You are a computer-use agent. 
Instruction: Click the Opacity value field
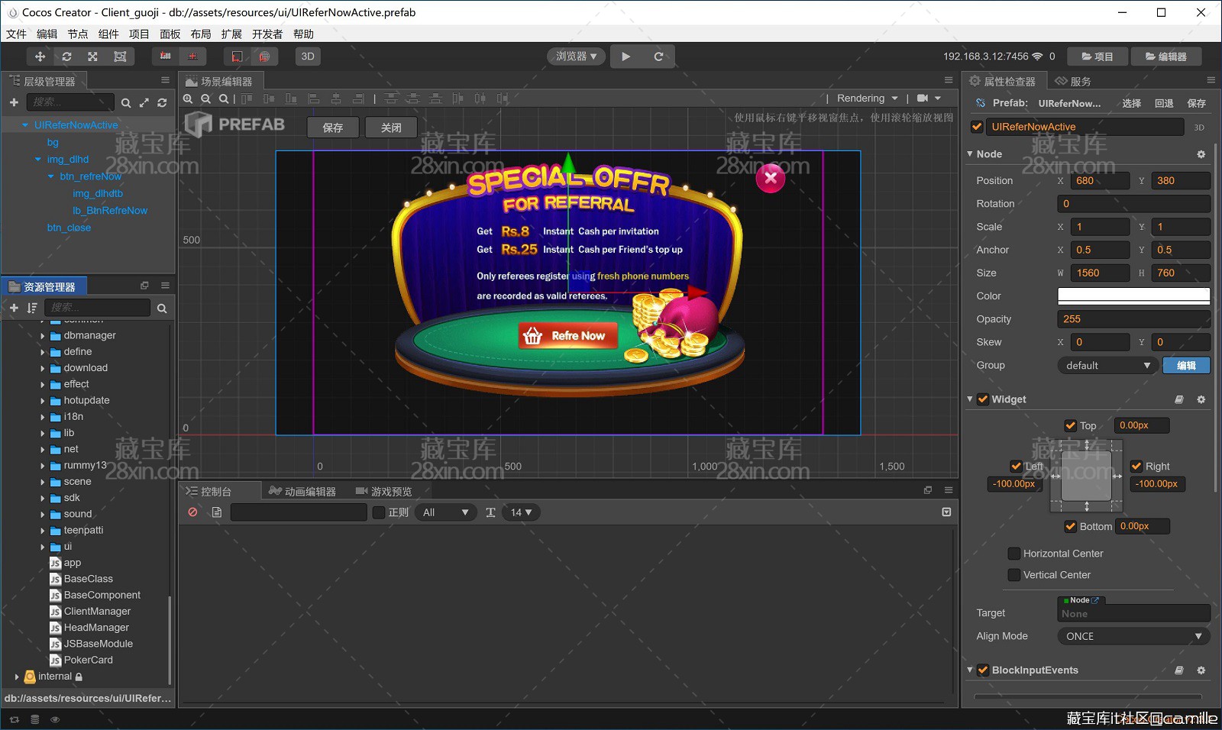pos(1133,319)
